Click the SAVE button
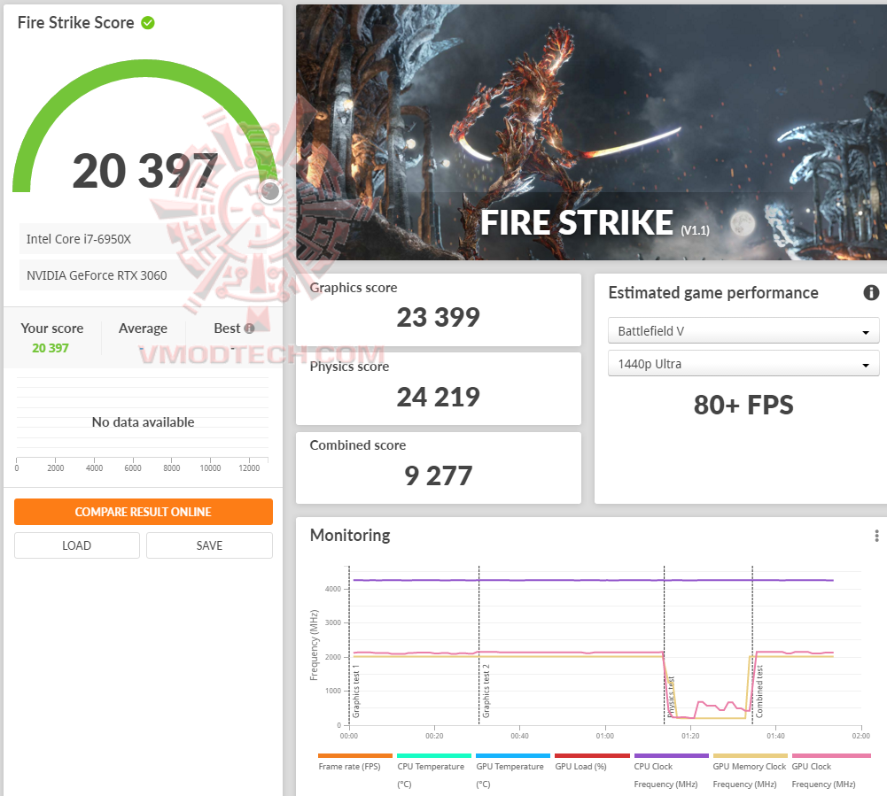Image resolution: width=887 pixels, height=796 pixels. 209,545
